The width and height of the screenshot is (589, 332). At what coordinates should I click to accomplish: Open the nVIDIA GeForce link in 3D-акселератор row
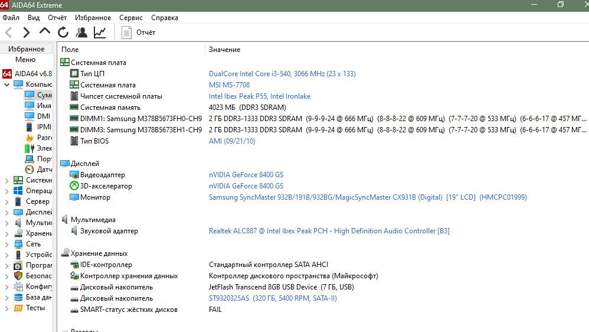pos(246,186)
